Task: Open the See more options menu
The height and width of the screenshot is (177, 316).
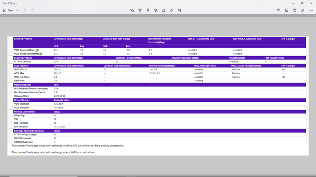Action: [311, 10]
